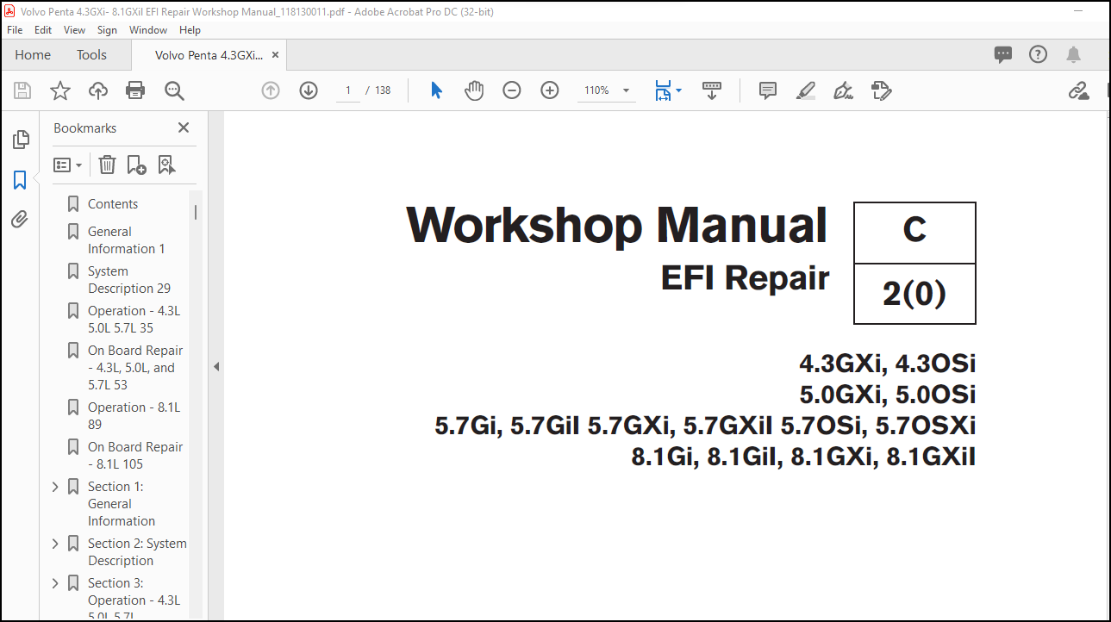Expand Section 1: General Information bookmark
Viewport: 1111px width, 622px height.
click(55, 487)
